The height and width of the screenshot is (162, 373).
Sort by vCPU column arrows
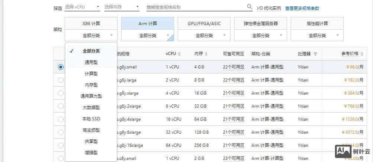click(179, 54)
